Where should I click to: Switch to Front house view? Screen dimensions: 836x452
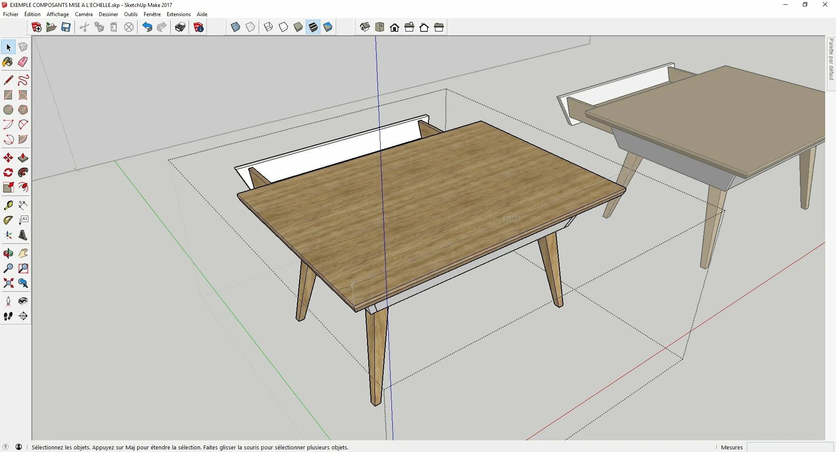394,27
